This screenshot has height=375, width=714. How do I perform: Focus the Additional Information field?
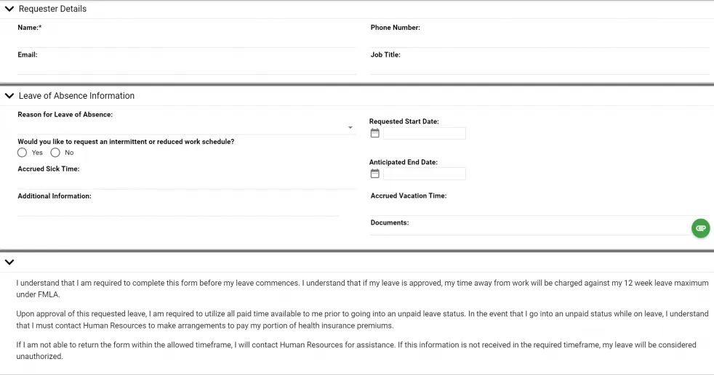tap(178, 209)
